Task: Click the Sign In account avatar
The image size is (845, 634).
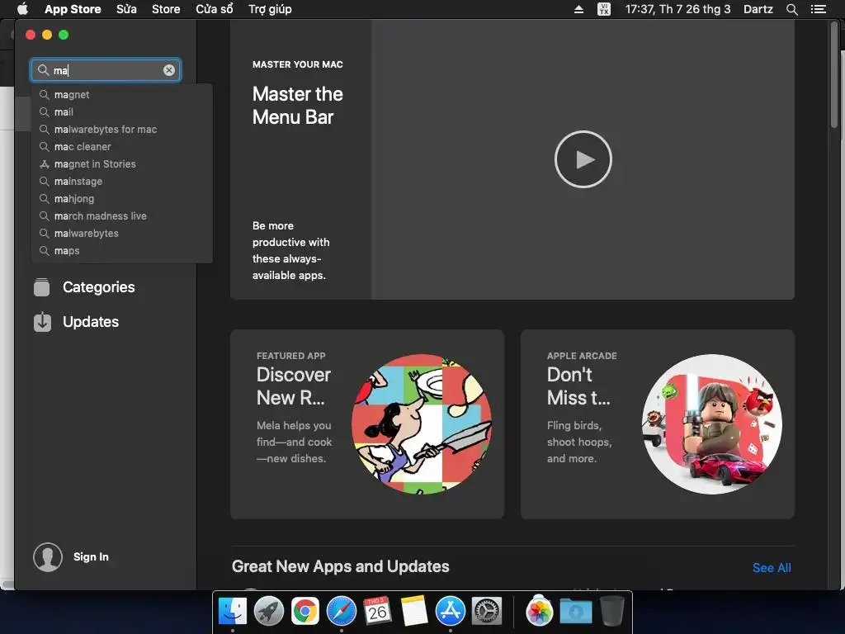Action: [x=48, y=557]
